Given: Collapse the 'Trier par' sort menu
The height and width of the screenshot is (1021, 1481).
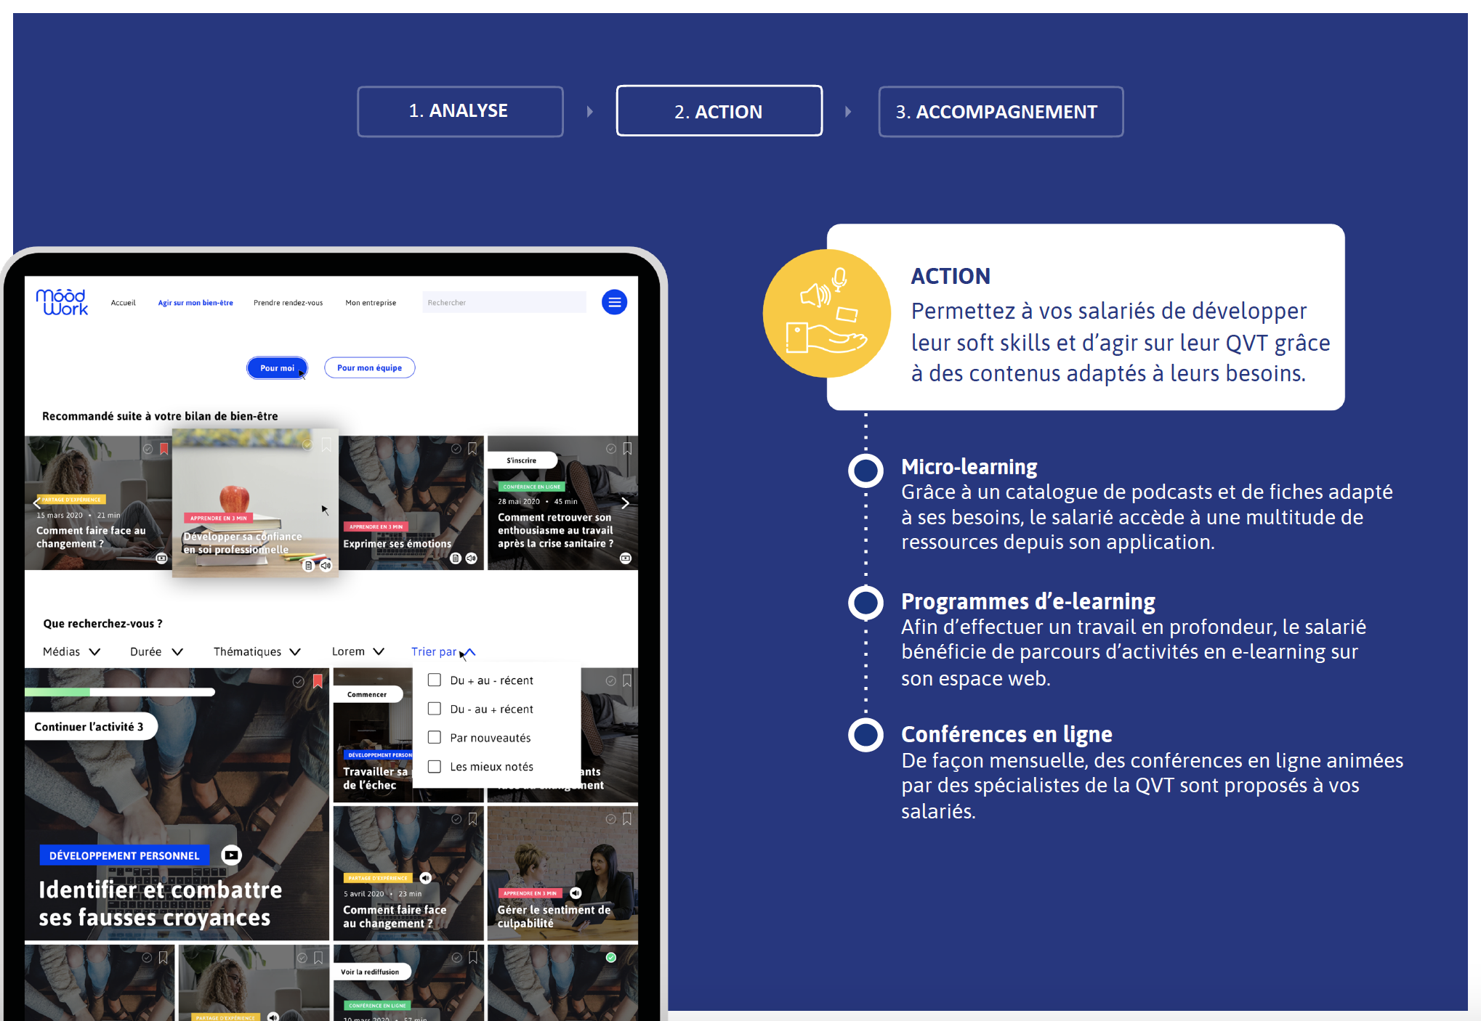Looking at the screenshot, I should pos(443,651).
